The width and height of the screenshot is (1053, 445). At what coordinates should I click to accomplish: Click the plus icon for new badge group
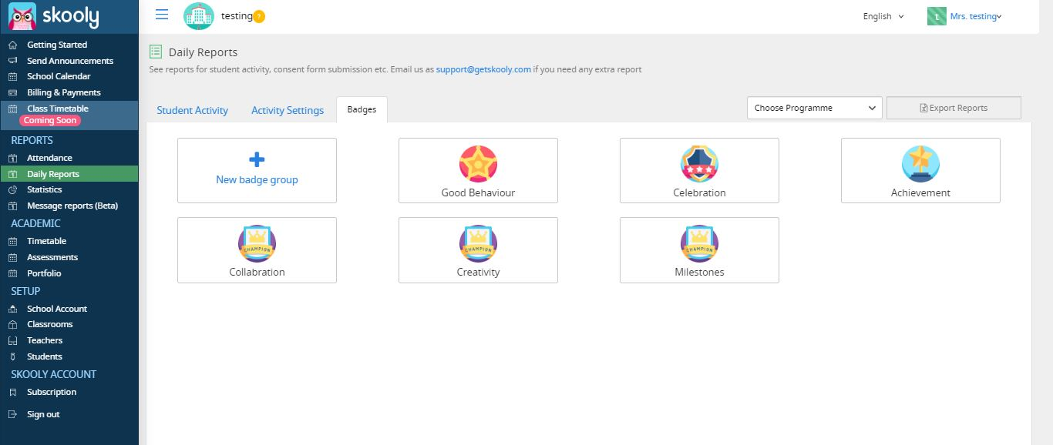coord(257,159)
